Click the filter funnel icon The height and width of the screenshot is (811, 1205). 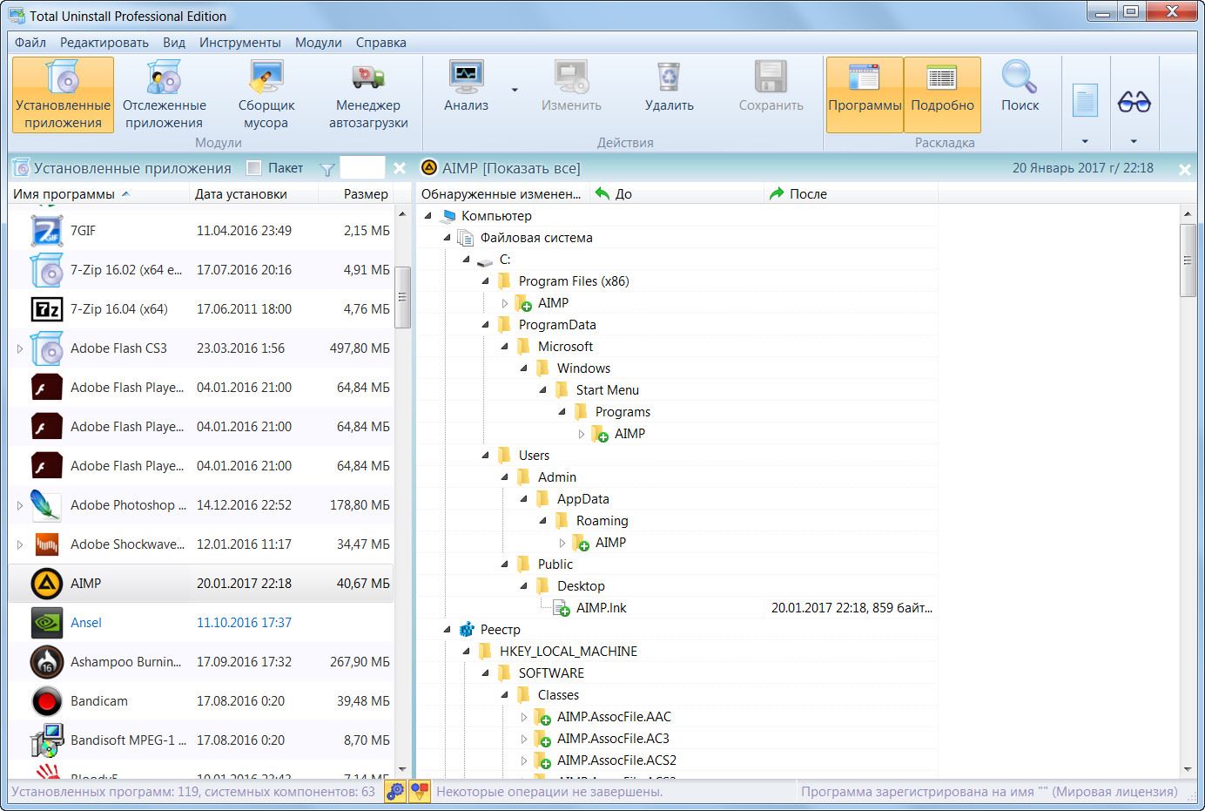pyautogui.click(x=326, y=169)
